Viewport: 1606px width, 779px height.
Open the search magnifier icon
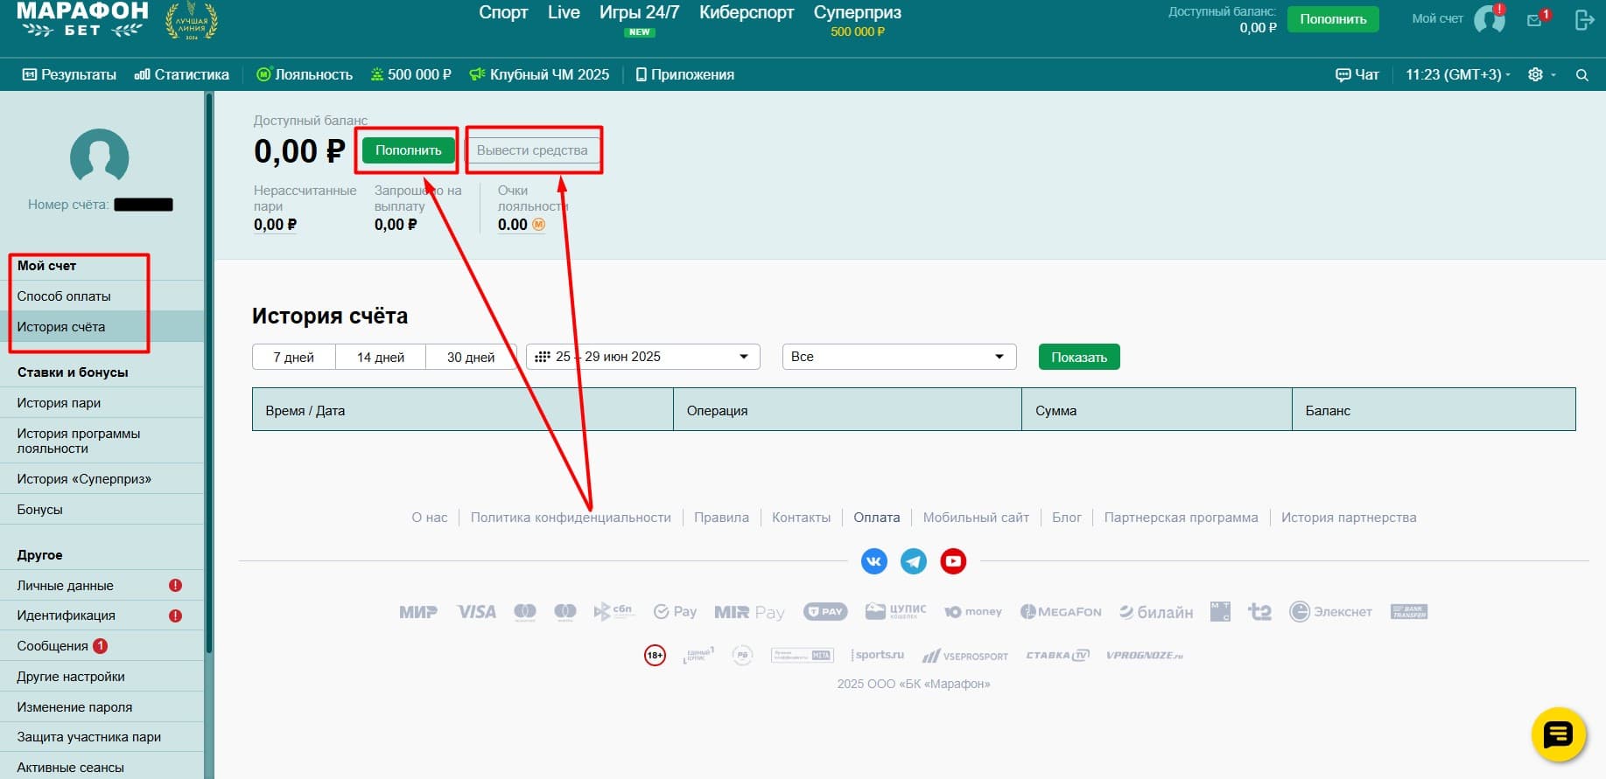pos(1582,75)
